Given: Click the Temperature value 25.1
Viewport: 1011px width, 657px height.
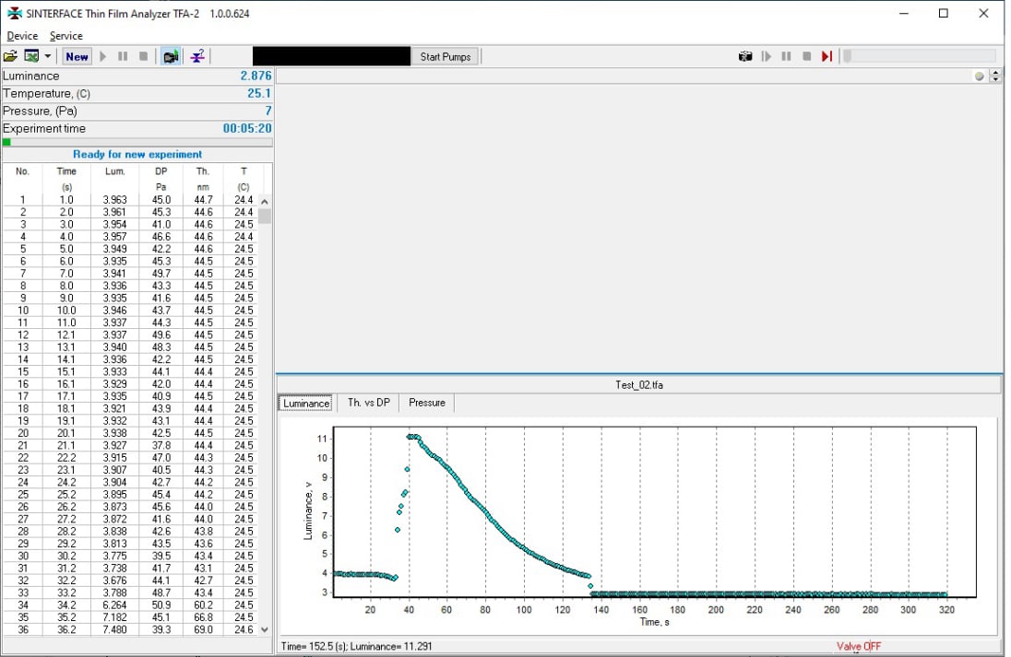Looking at the screenshot, I should pos(259,93).
